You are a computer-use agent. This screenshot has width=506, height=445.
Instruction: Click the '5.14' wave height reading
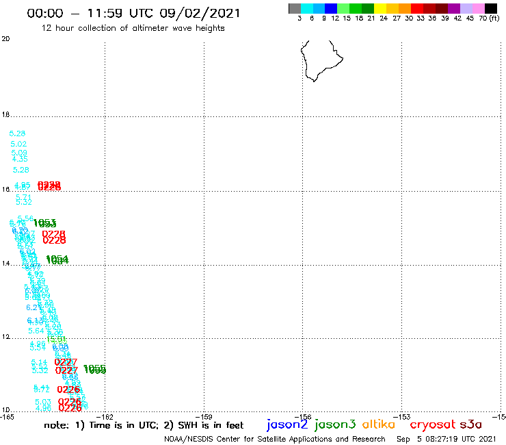point(39,363)
